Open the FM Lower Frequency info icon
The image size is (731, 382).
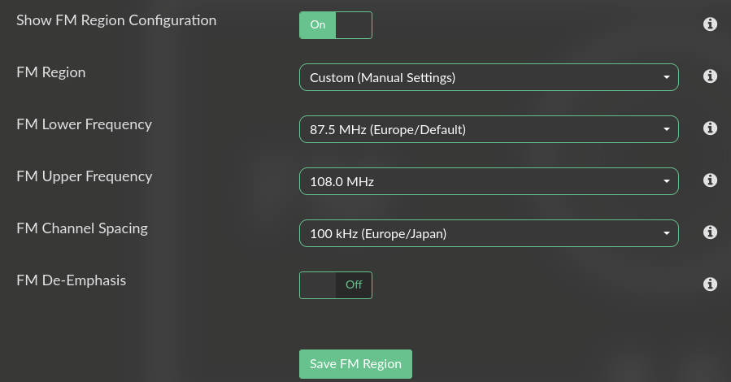709,128
